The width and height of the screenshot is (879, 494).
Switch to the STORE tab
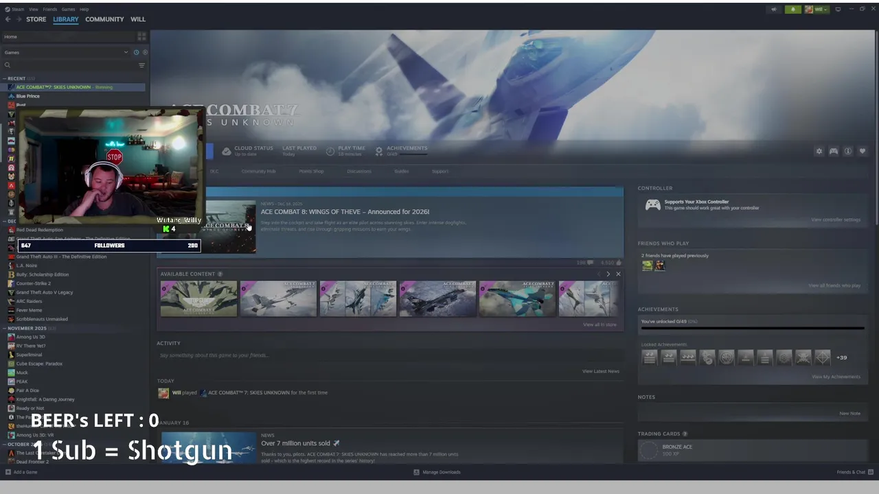(36, 19)
